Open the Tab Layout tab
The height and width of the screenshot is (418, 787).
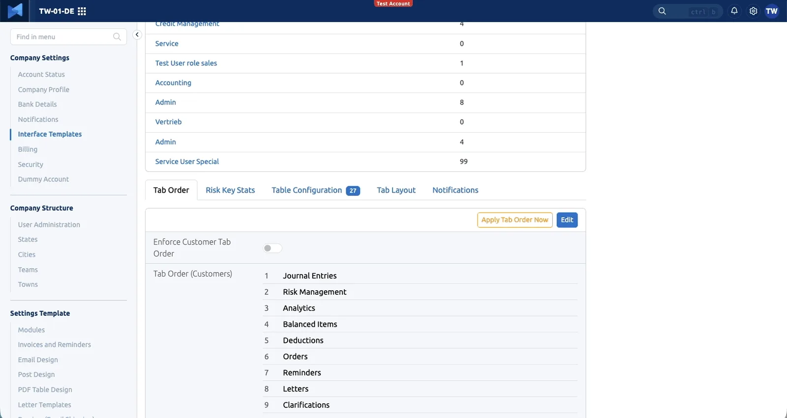pyautogui.click(x=396, y=190)
